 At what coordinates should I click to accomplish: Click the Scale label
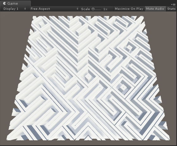(x=85, y=9)
